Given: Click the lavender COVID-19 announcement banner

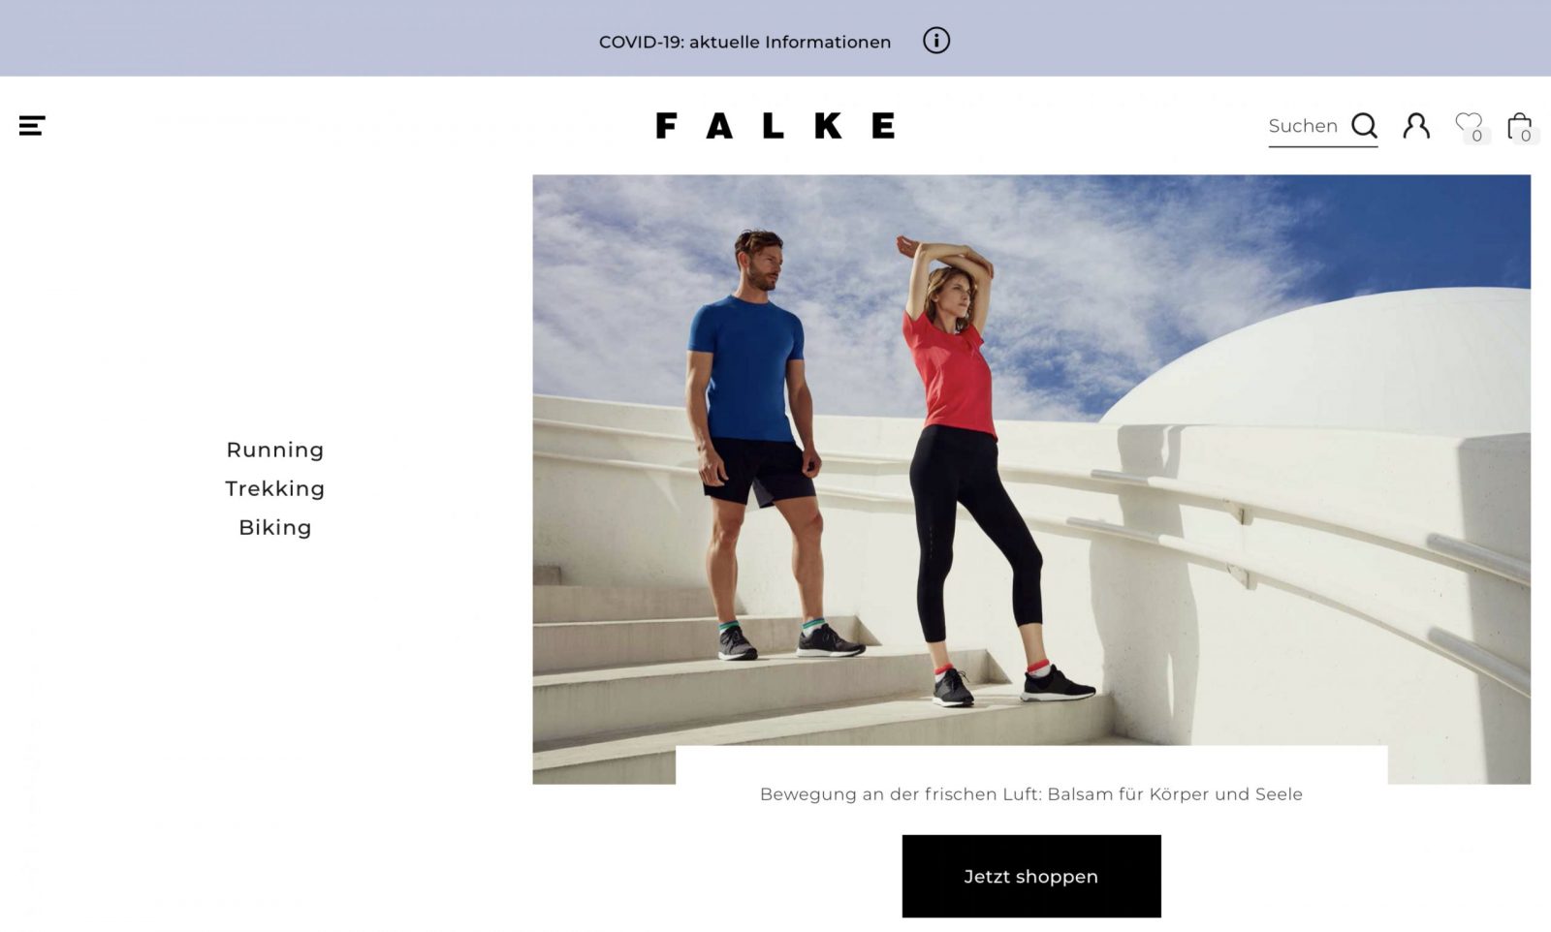Looking at the screenshot, I should click(775, 38).
